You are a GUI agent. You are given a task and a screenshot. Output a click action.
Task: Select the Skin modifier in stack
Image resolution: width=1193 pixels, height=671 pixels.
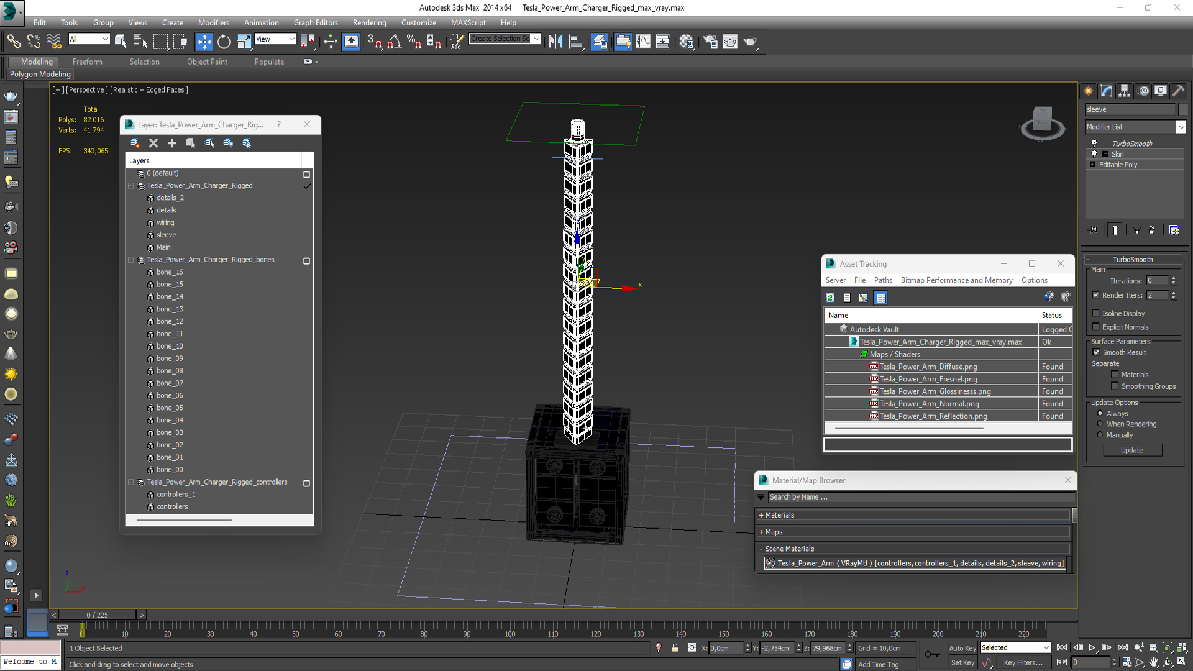(x=1117, y=154)
